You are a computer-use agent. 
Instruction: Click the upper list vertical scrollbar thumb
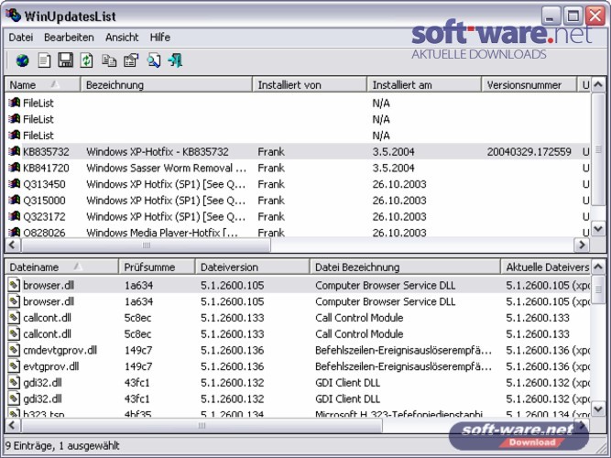598,149
